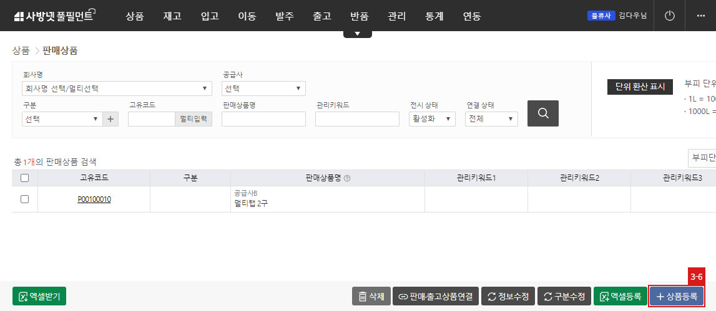The height and width of the screenshot is (311, 716).
Task: Focus the 관리키워드 input field
Action: (x=357, y=119)
